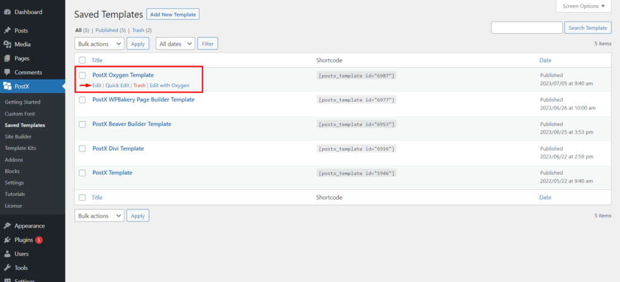Click the top Apply button

(x=137, y=44)
